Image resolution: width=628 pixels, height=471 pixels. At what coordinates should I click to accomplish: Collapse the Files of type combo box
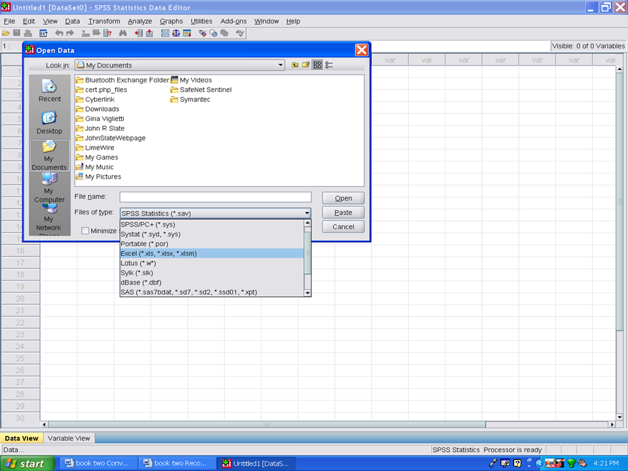307,213
